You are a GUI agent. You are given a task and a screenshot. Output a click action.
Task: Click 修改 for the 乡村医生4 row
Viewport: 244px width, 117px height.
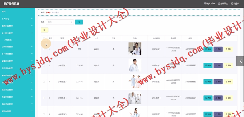coord(218,98)
